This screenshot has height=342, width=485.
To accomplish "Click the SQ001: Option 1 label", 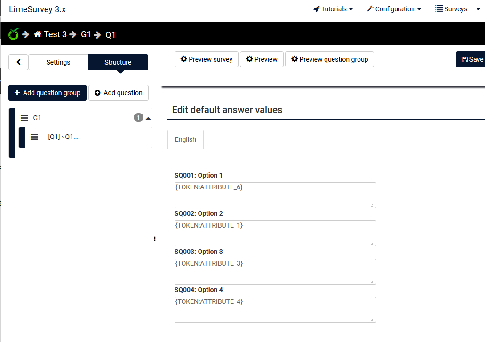I will coord(198,175).
